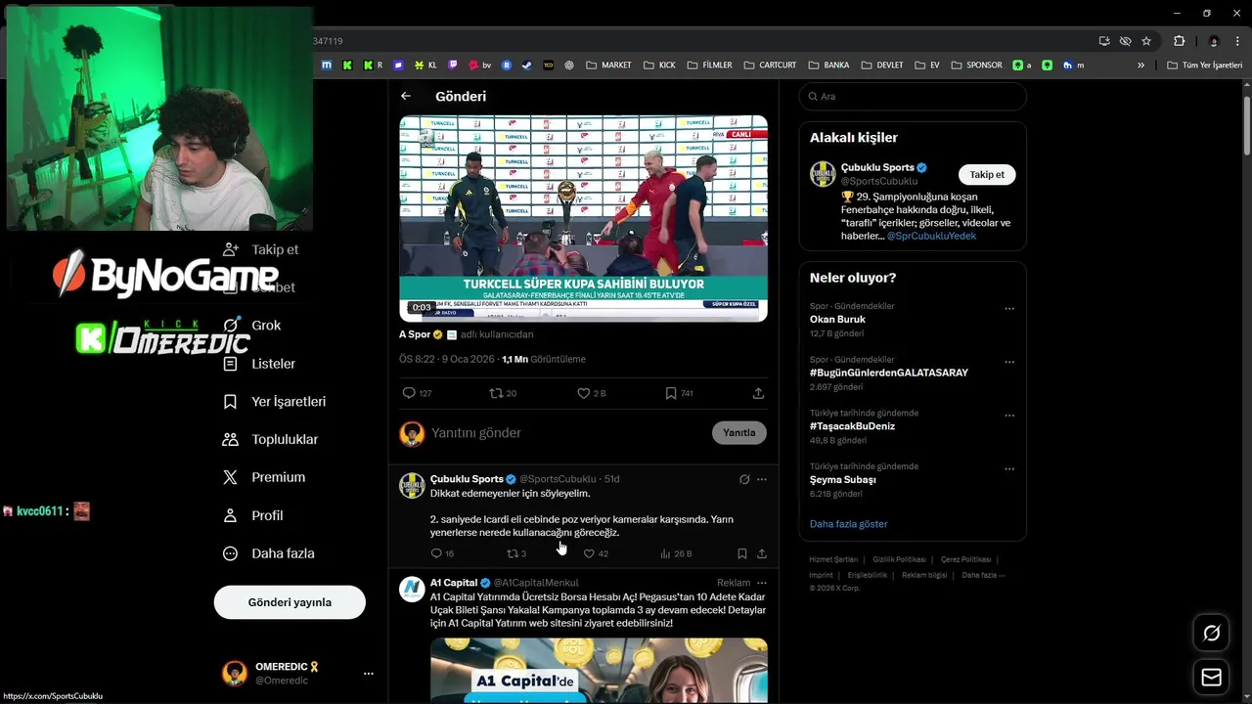This screenshot has width=1252, height=704.
Task: Open more options for Okan Buruk trend
Action: pyautogui.click(x=1009, y=309)
